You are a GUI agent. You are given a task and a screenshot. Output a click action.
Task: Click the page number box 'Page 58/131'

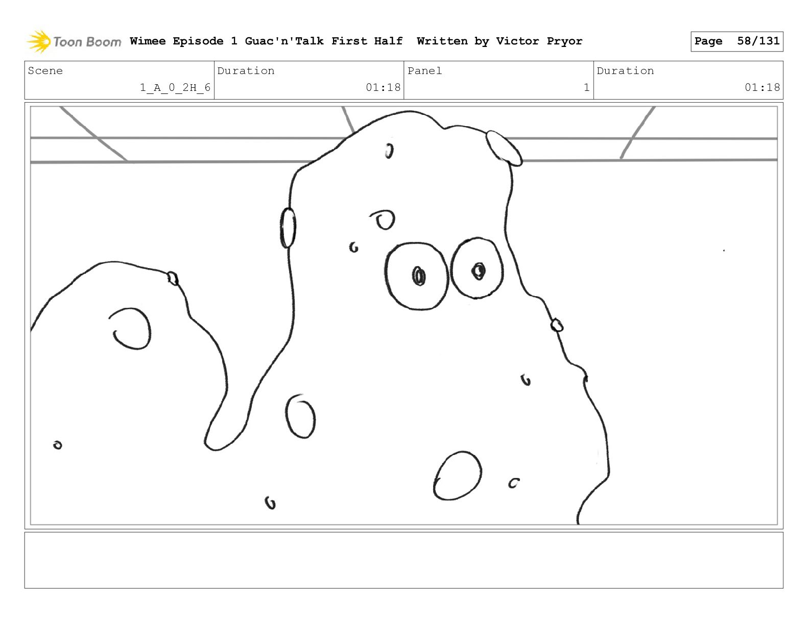pos(736,41)
